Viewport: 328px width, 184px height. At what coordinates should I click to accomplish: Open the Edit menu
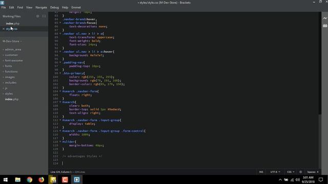coord(11,7)
